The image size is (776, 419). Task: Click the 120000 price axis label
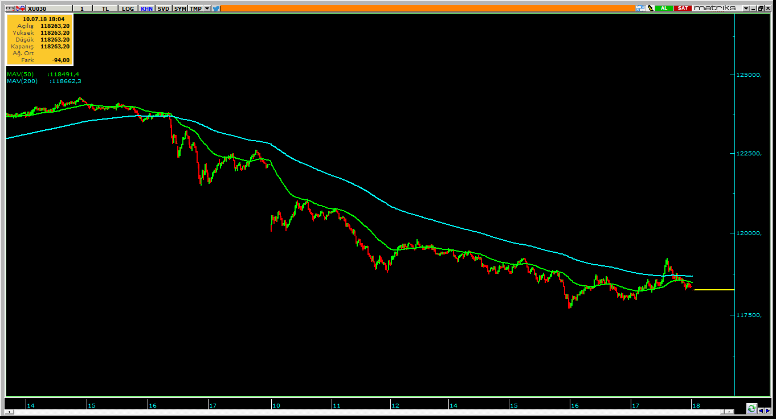tap(750, 233)
